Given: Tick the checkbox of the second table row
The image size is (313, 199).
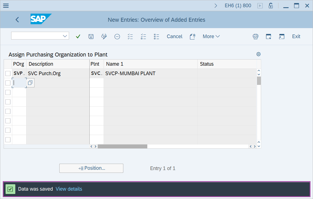Looking at the screenshot, I should click(x=8, y=83).
